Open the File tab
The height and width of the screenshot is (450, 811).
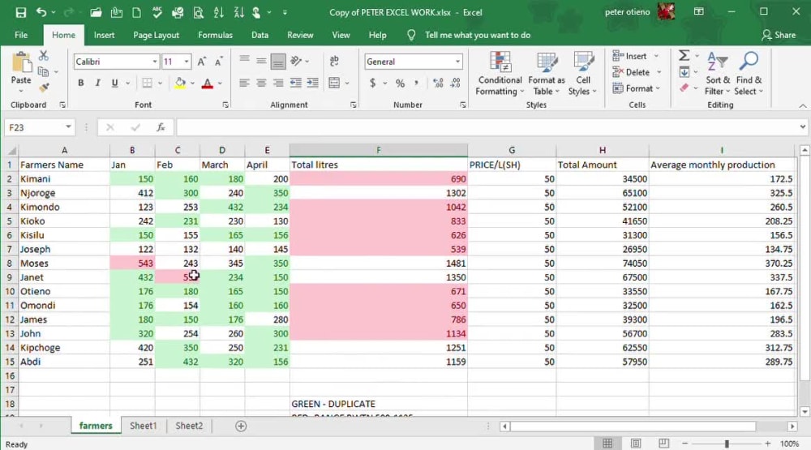click(x=21, y=35)
